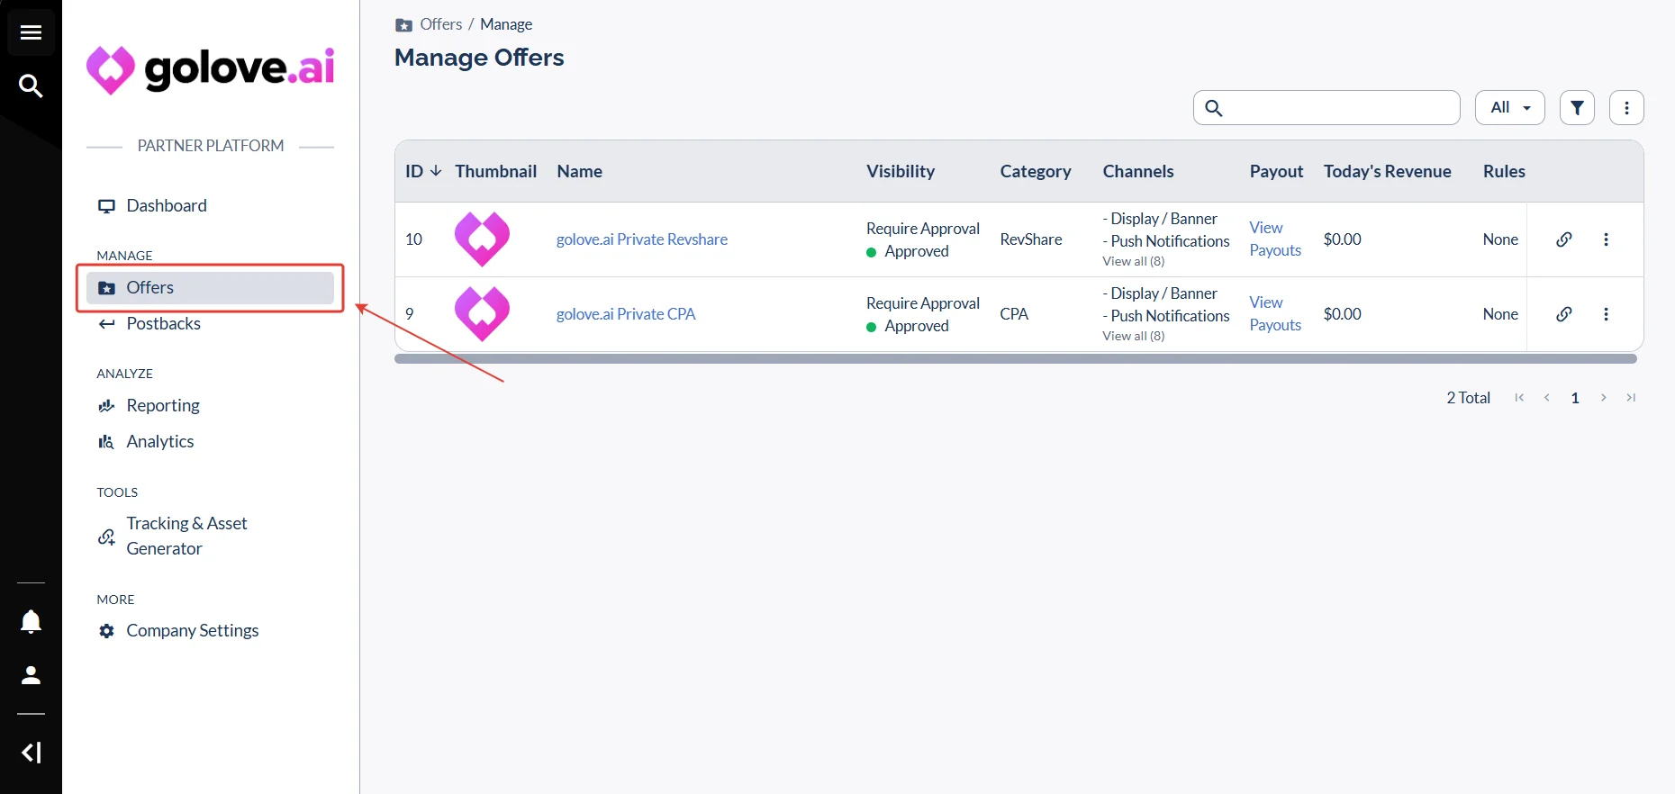Image resolution: width=1675 pixels, height=794 pixels.
Task: Go to the last page of results
Action: (x=1631, y=398)
